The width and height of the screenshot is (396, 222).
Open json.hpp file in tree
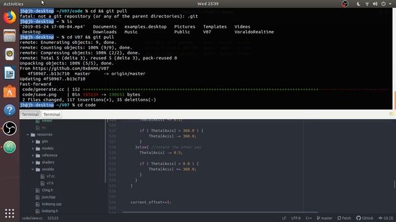point(48,197)
